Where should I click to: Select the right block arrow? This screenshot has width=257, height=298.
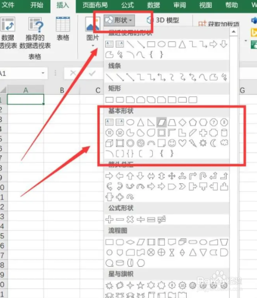(109, 176)
